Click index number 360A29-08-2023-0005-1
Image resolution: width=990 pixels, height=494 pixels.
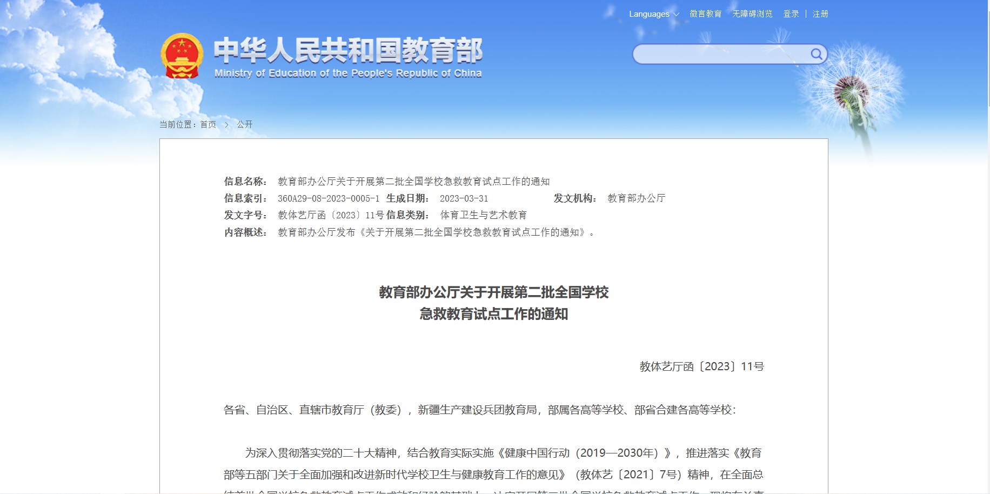pyautogui.click(x=329, y=198)
